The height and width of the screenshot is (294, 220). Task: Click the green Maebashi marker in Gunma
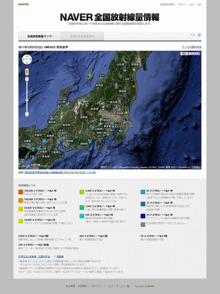102,112
